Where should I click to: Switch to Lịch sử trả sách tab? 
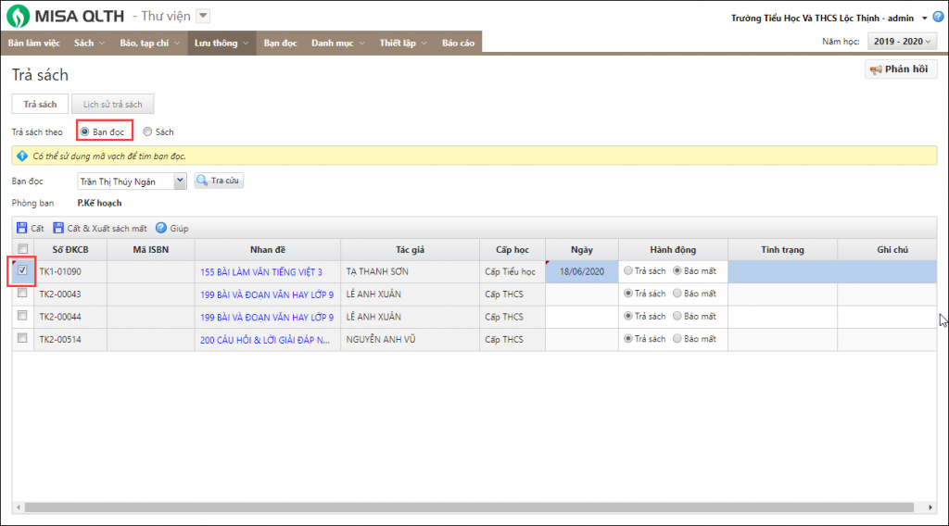pos(112,105)
